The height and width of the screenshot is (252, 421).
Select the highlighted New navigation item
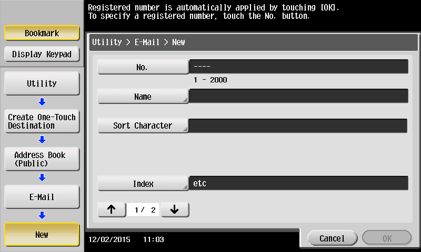(42, 235)
